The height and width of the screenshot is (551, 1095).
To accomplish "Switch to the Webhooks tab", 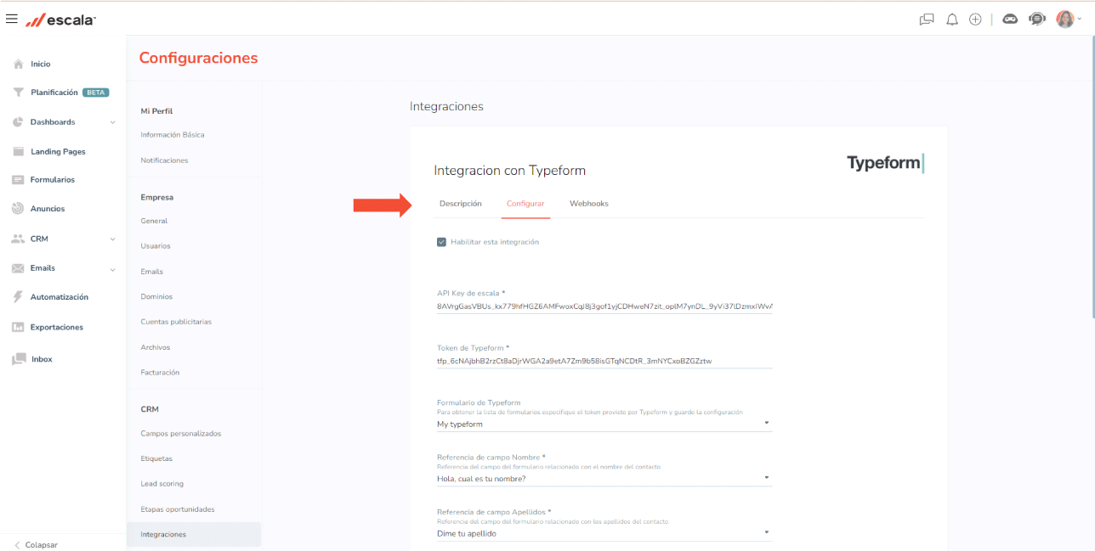I will tap(589, 204).
